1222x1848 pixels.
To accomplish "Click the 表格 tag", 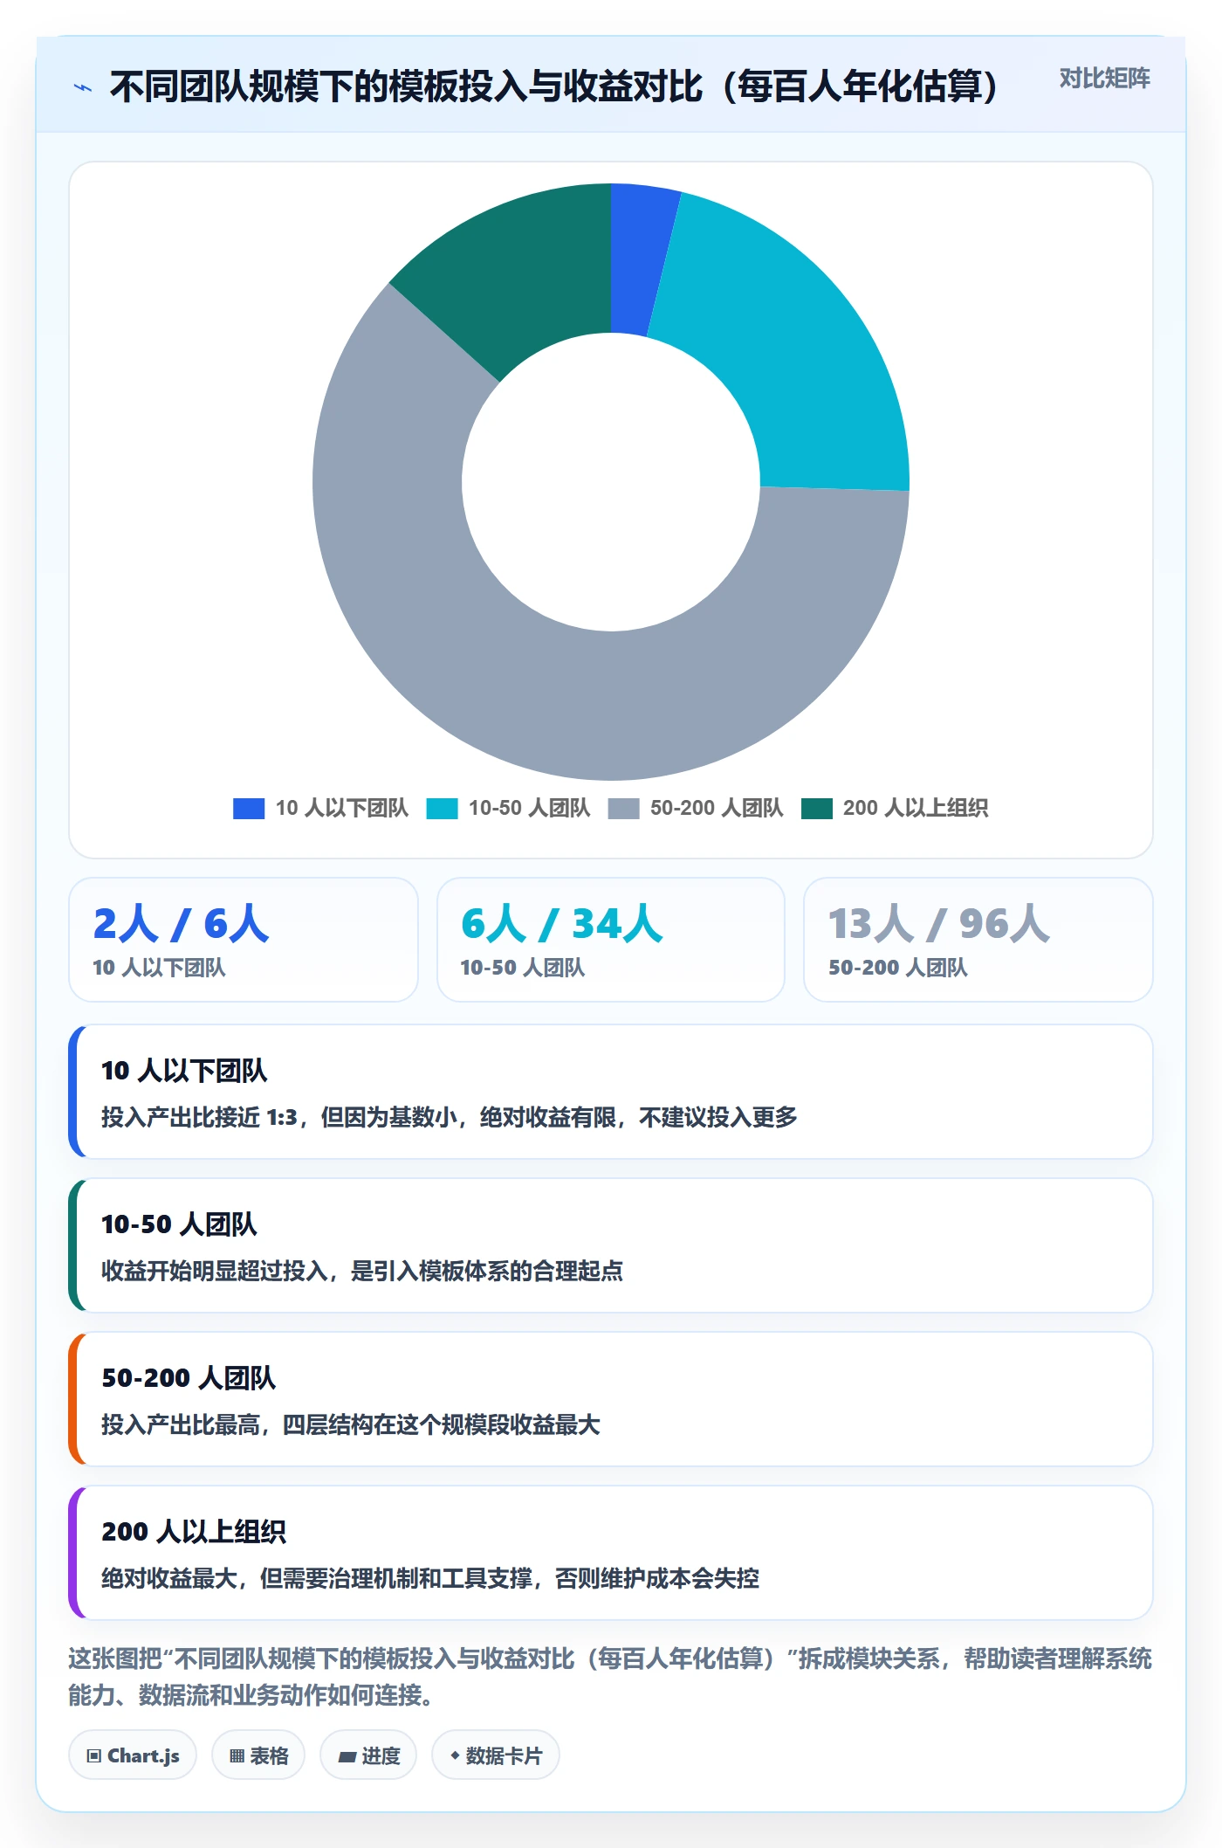I will (258, 1755).
